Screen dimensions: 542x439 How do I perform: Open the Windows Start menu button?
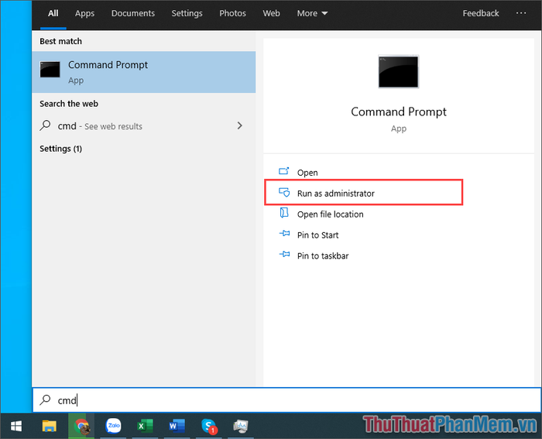[16, 426]
